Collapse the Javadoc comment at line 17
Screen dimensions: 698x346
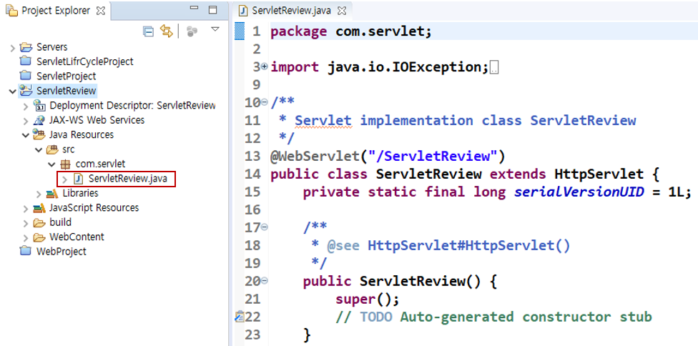(265, 227)
